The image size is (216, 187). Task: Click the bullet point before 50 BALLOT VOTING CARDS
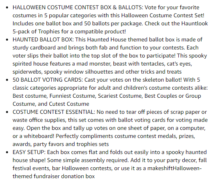[x=7, y=80]
